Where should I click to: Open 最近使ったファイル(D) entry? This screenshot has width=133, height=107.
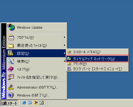coord(37,45)
